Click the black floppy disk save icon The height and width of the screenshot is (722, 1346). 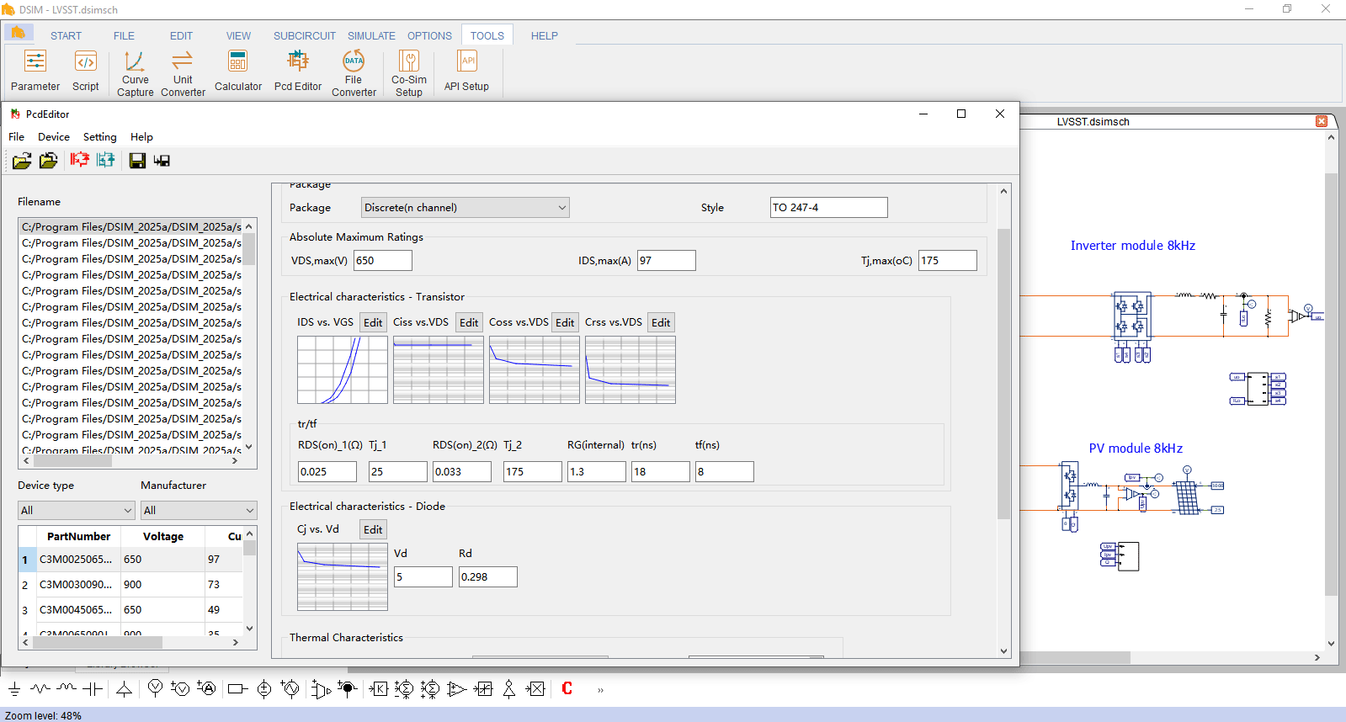pos(137,161)
